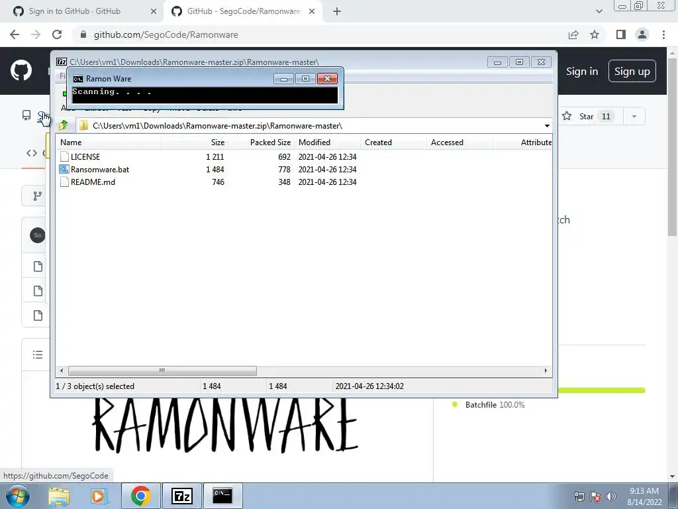This screenshot has width=678, height=509.
Task: Select the README.md file icon
Action: 64,182
